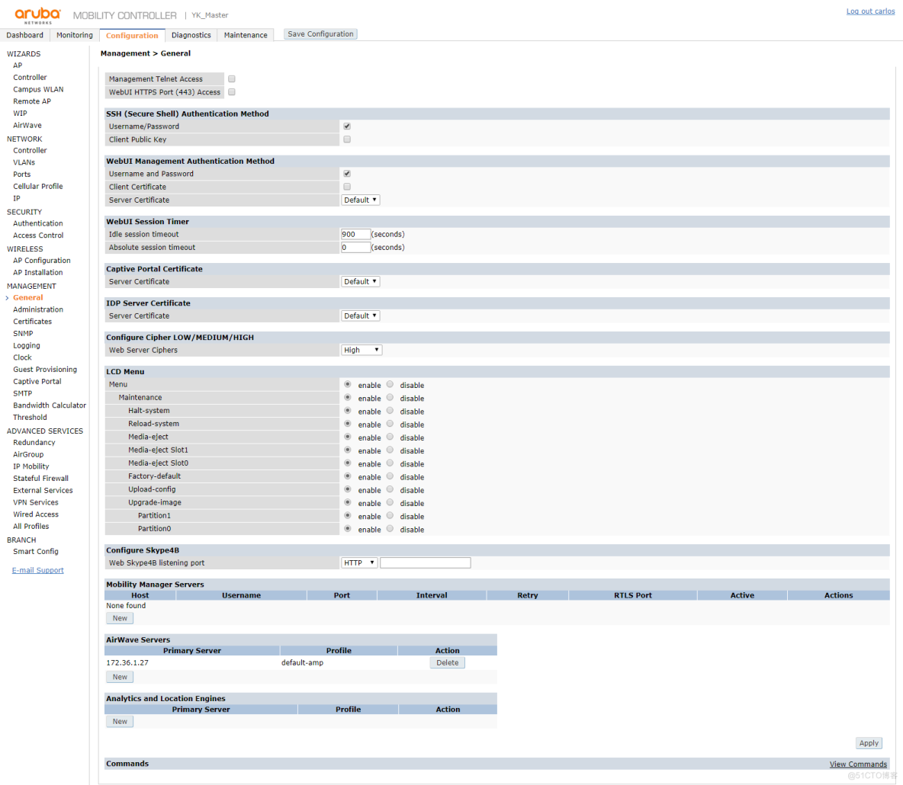Screen dimensions: 903x785
Task: Add New Mobility Manager Server
Action: tap(120, 618)
